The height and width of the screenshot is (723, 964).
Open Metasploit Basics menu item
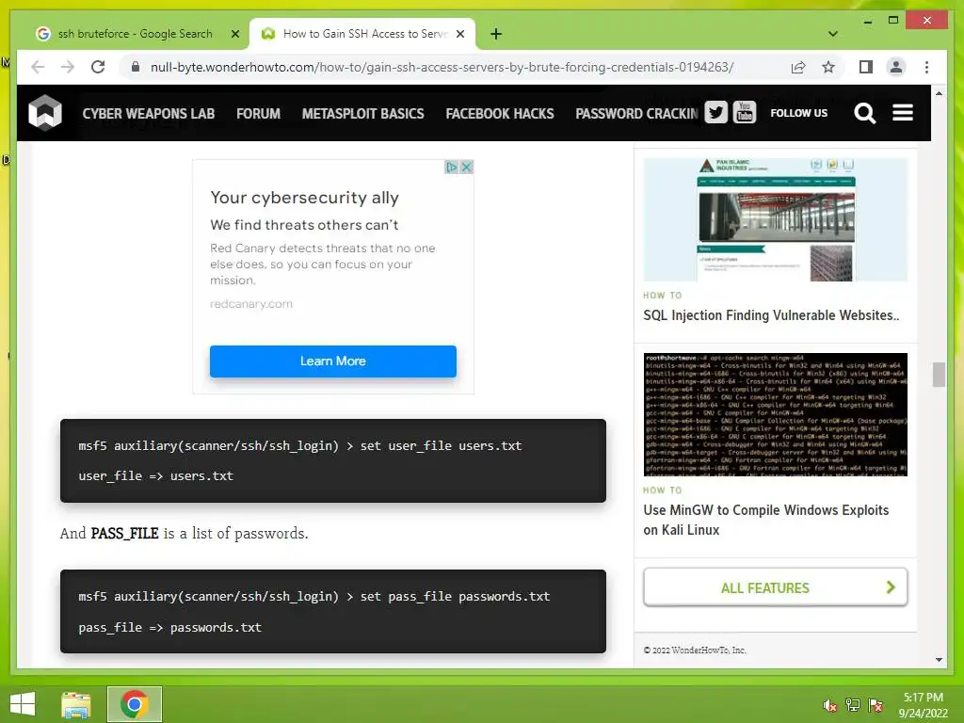(x=362, y=114)
